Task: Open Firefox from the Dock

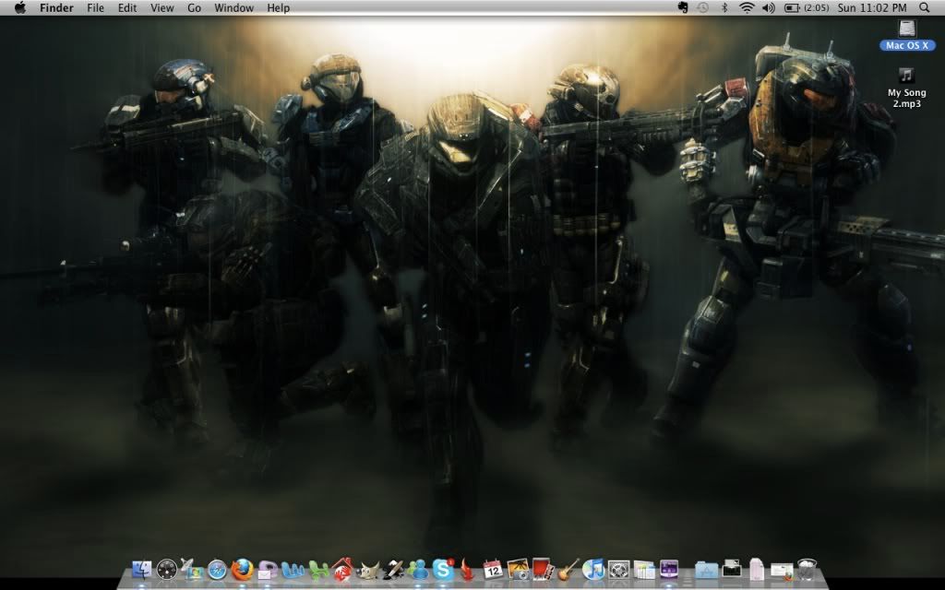Action: (243, 570)
